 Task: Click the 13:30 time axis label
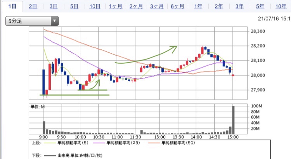click(178, 137)
